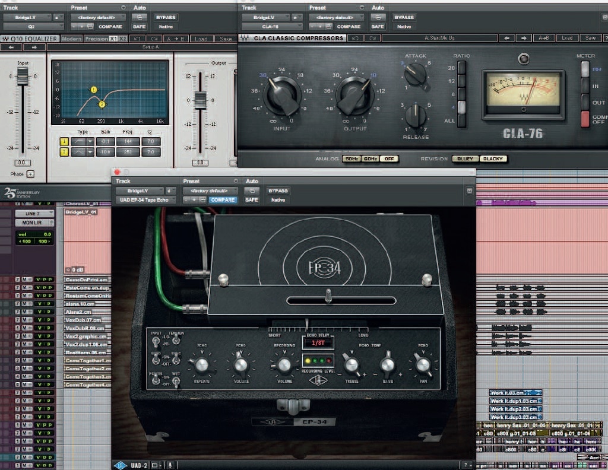Select BLUEY revision in CLA-76
This screenshot has height=470, width=608.
465,159
